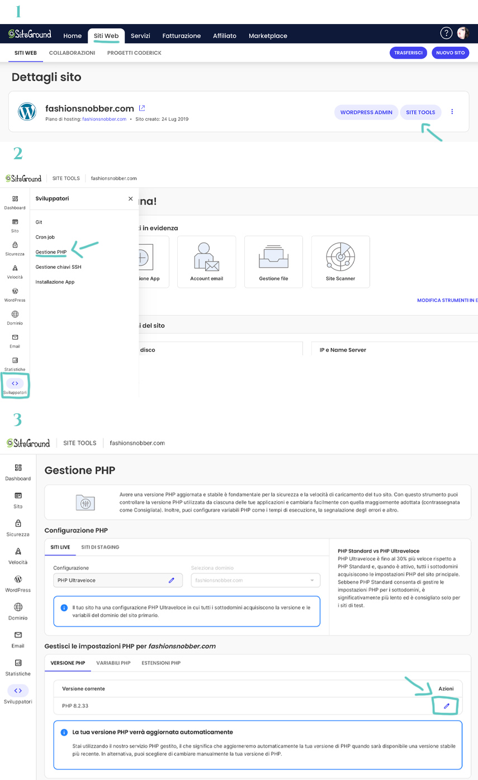Click the TRASFERISCI button
Viewport: 478px width, 780px height.
[408, 53]
